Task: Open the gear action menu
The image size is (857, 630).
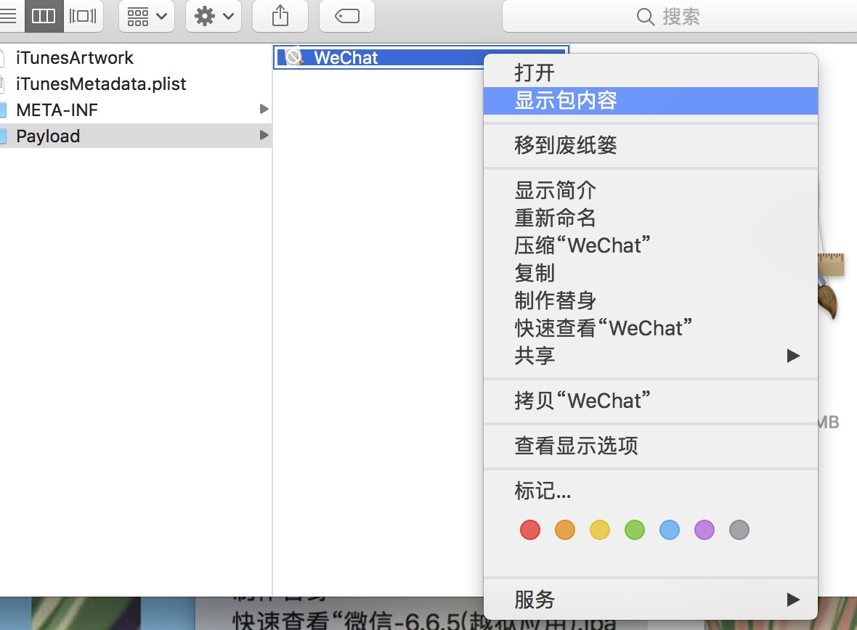Action: (214, 16)
